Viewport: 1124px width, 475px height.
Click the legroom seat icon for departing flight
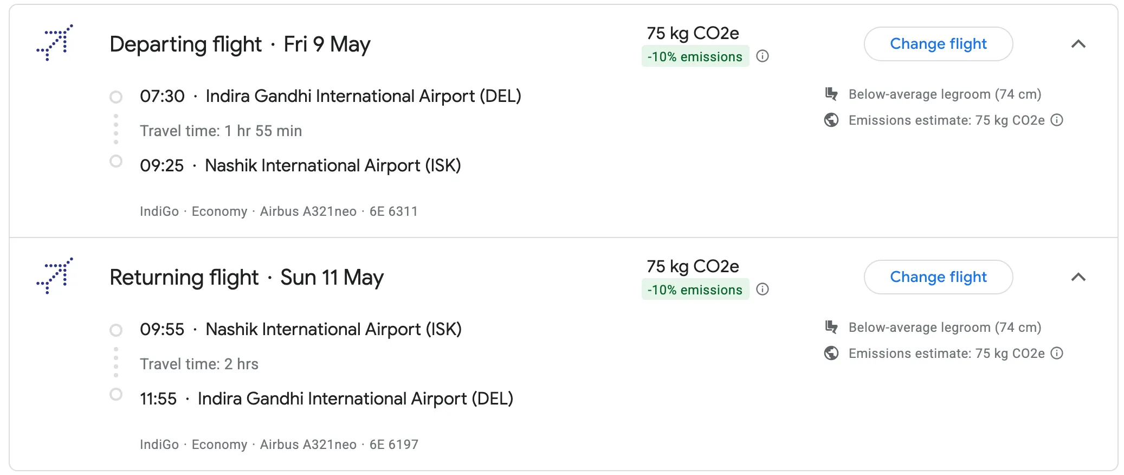point(831,94)
